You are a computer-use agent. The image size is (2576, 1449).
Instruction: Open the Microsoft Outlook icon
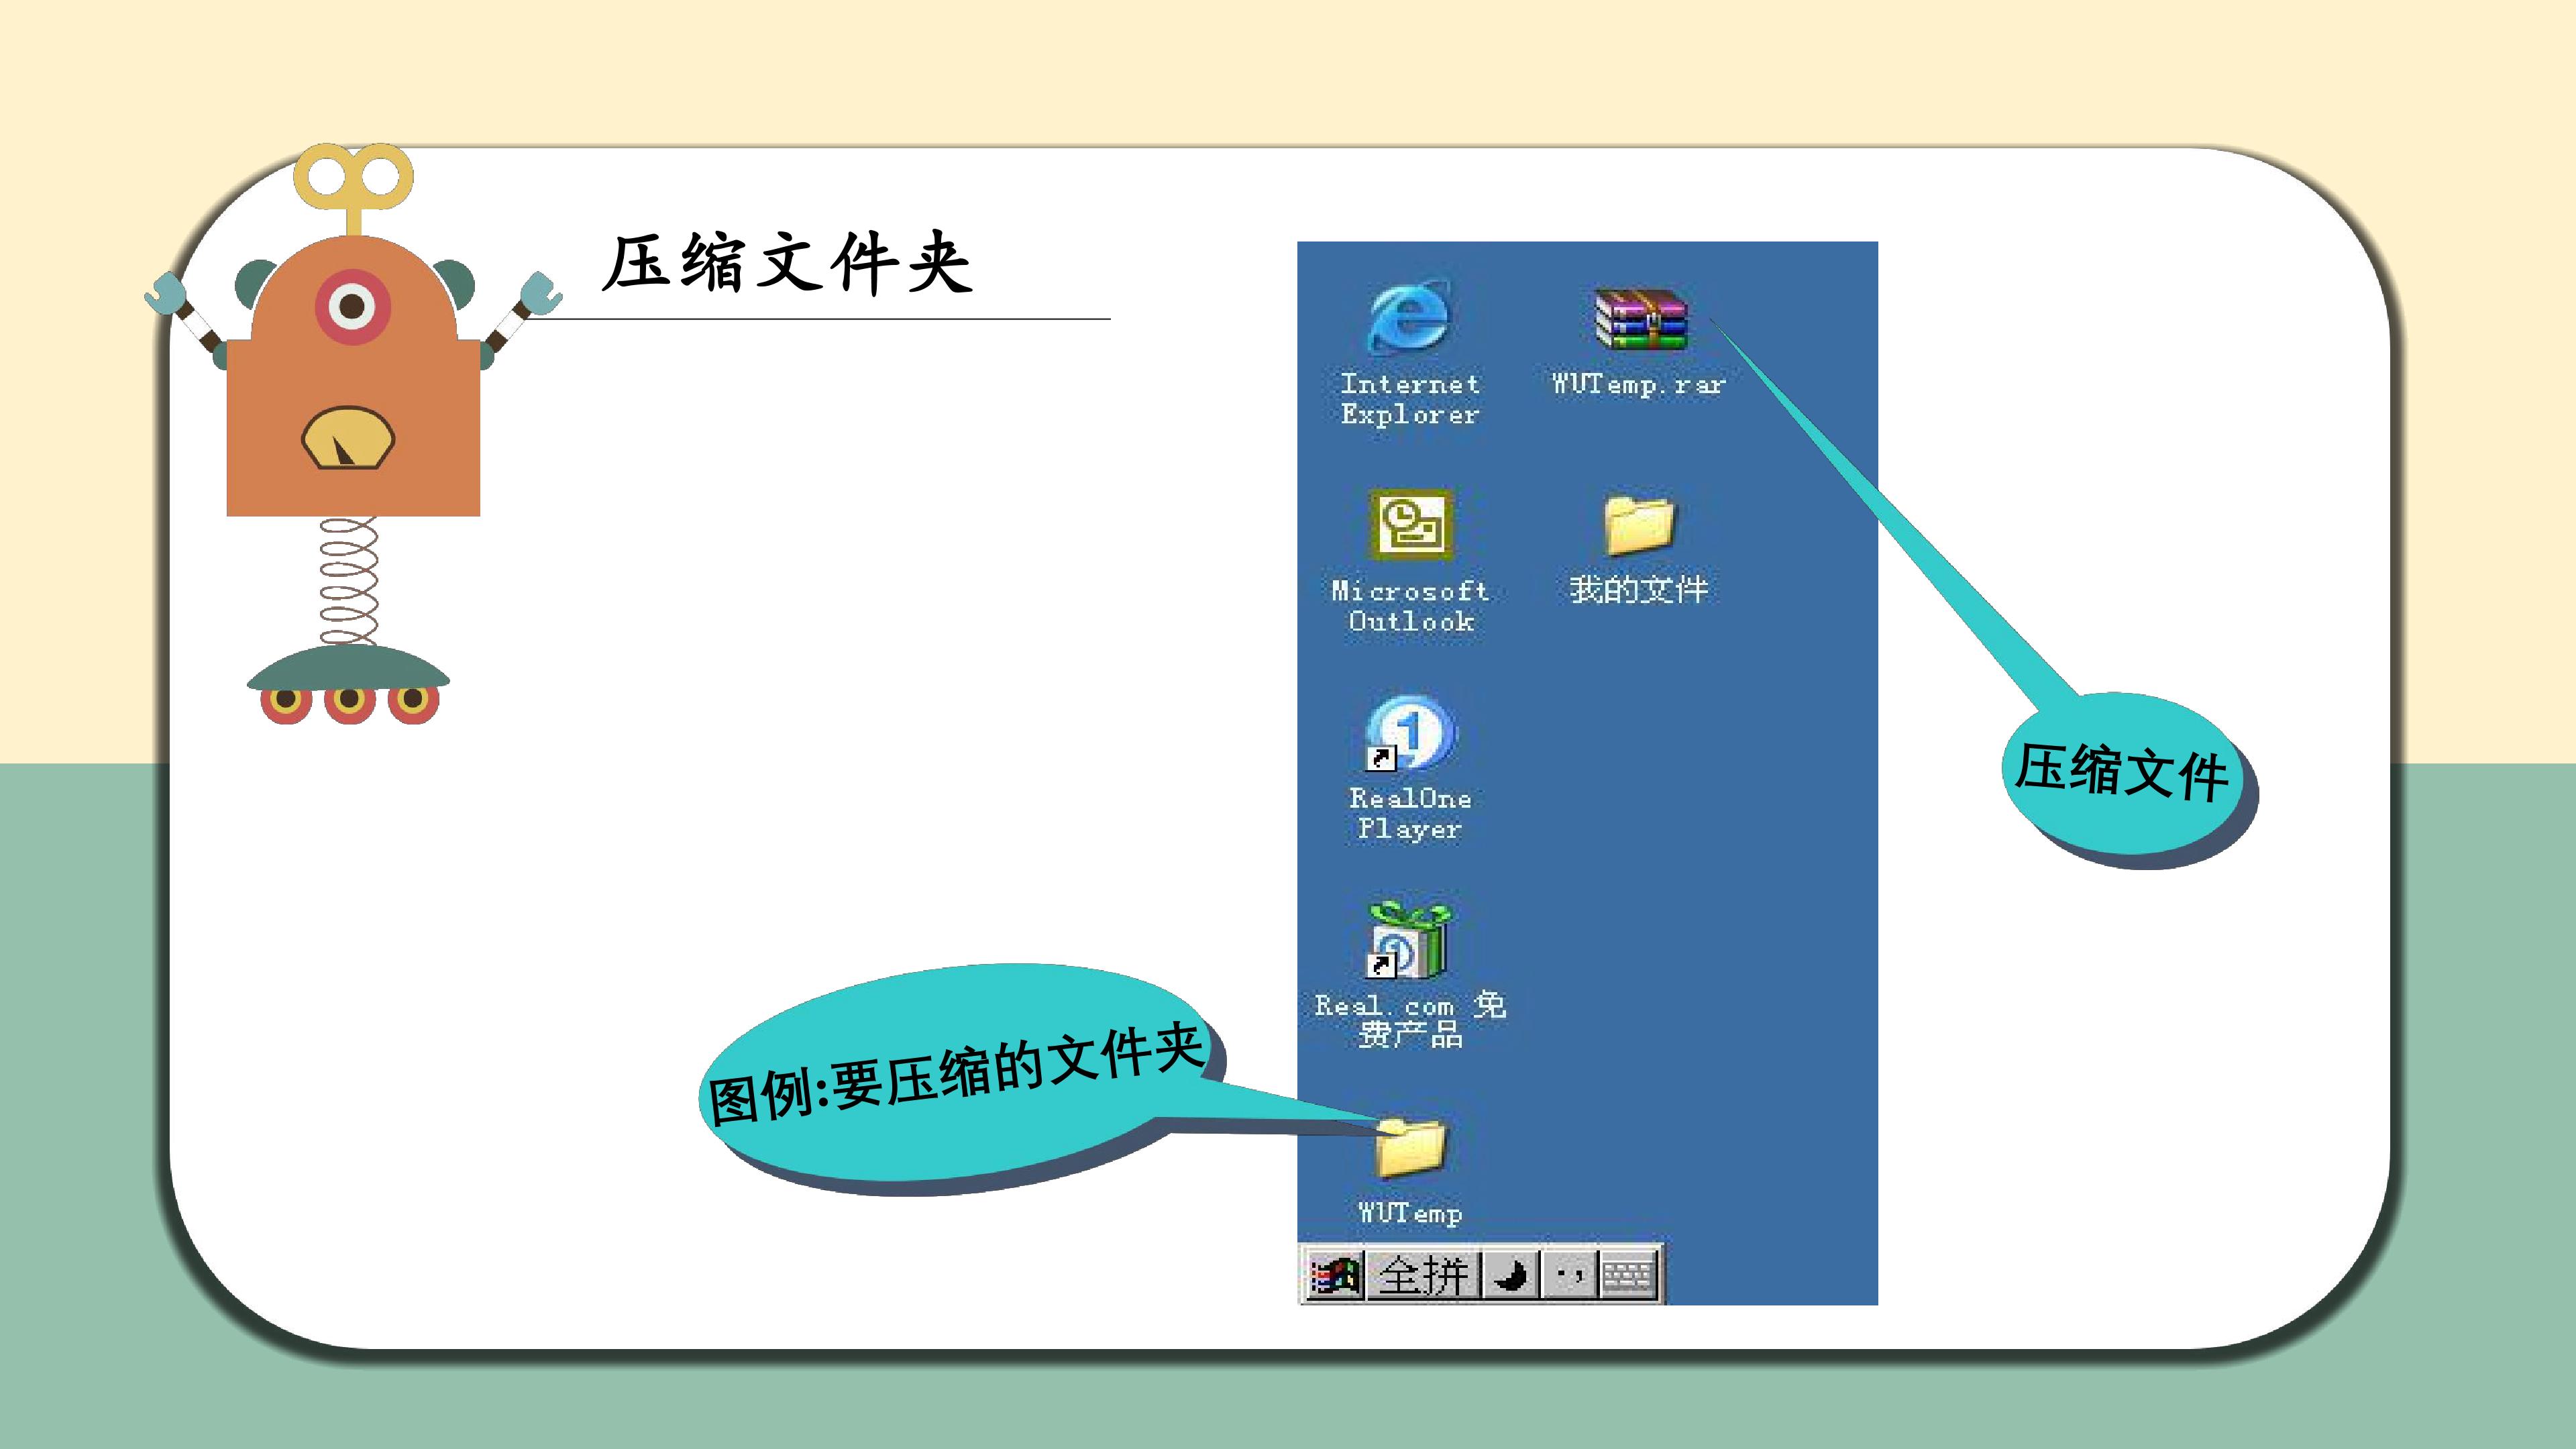(x=1410, y=523)
